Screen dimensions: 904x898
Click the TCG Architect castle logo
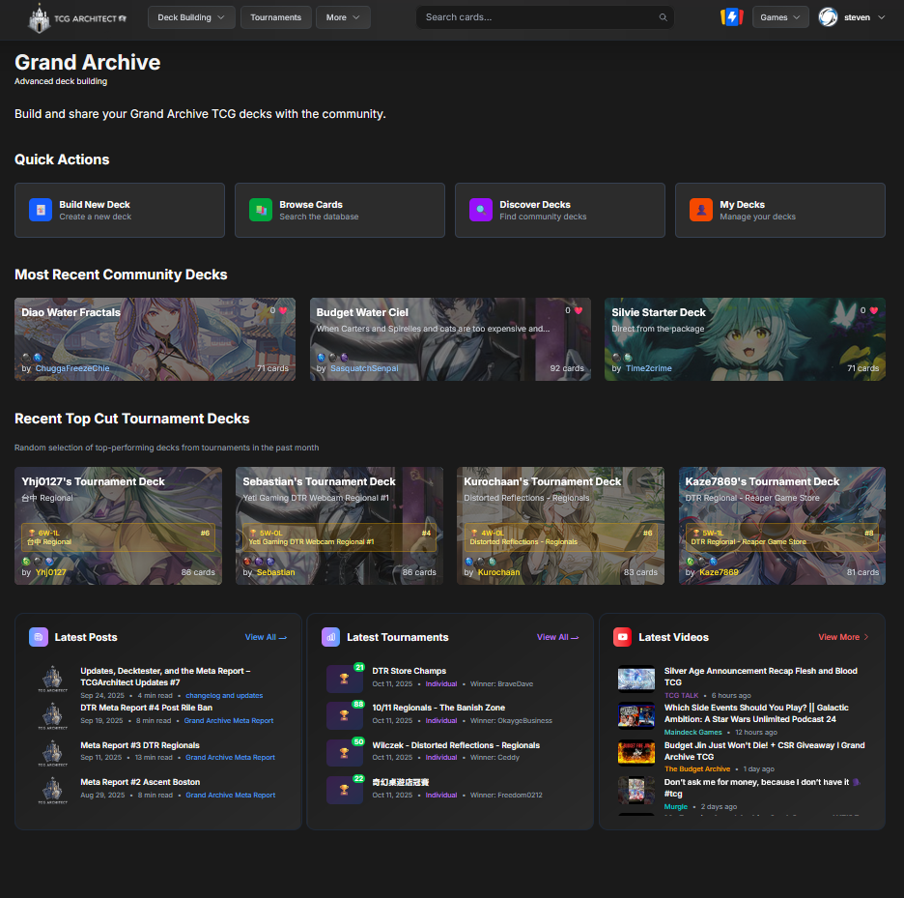point(40,17)
